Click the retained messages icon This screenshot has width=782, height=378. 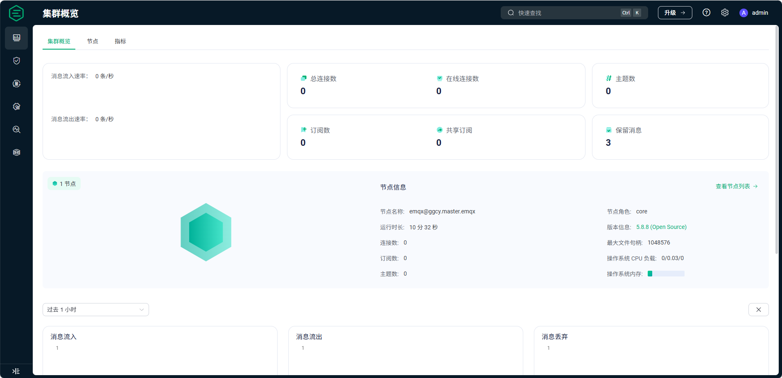coord(609,130)
